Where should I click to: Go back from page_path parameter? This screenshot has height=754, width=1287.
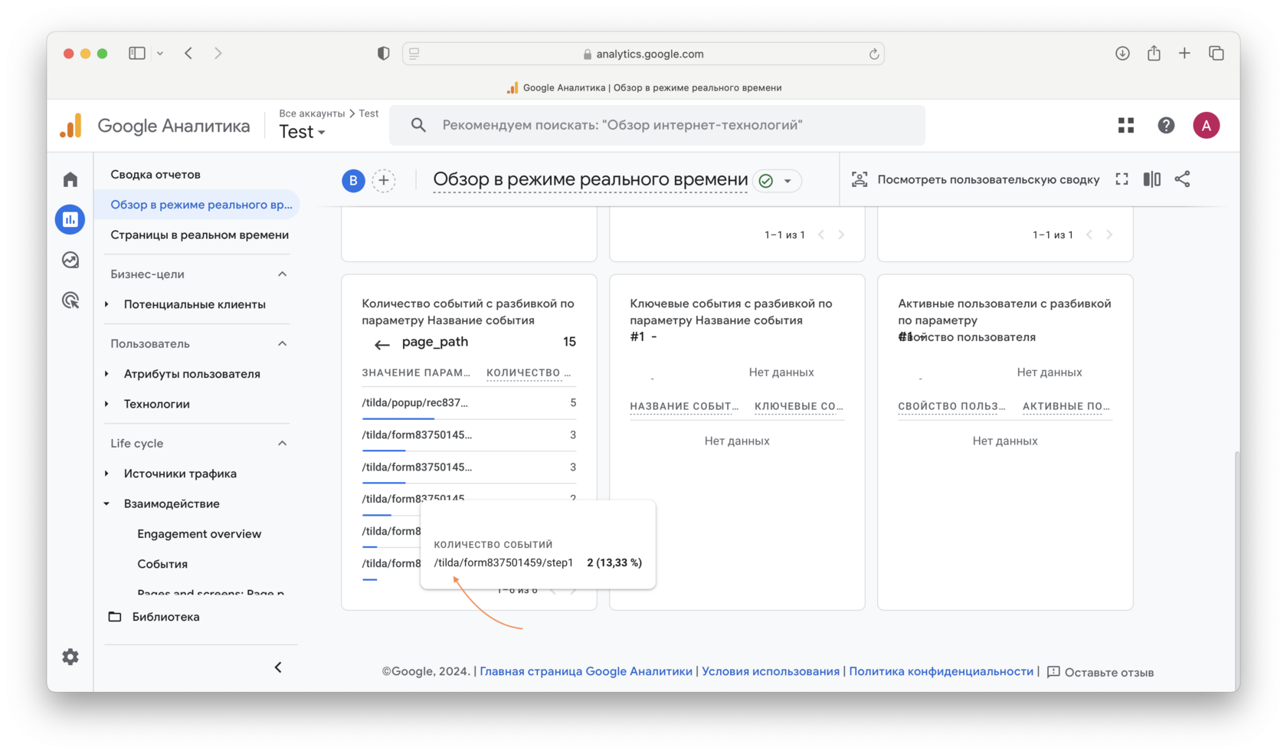click(x=382, y=345)
